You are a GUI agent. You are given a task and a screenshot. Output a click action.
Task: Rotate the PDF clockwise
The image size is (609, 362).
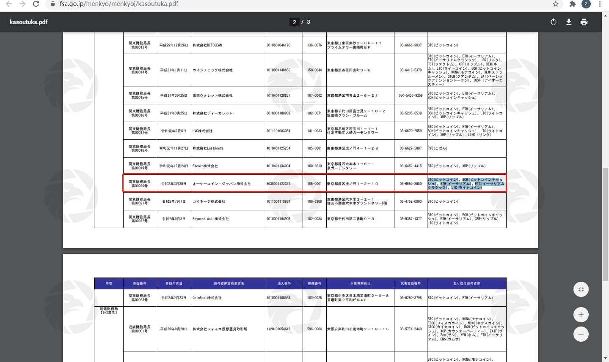554,22
